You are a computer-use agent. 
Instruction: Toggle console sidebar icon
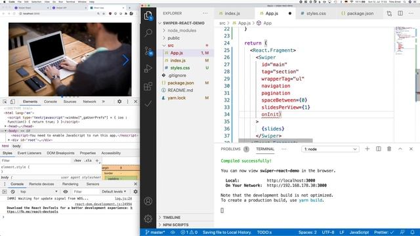click(5, 191)
